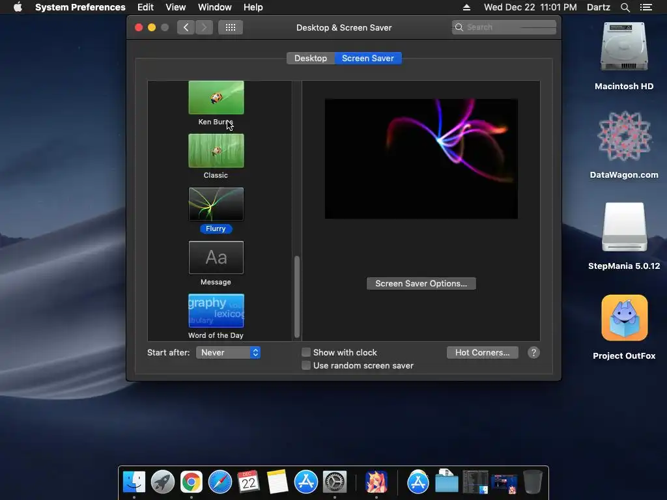
Task: Launch Safari from the dock
Action: point(220,482)
